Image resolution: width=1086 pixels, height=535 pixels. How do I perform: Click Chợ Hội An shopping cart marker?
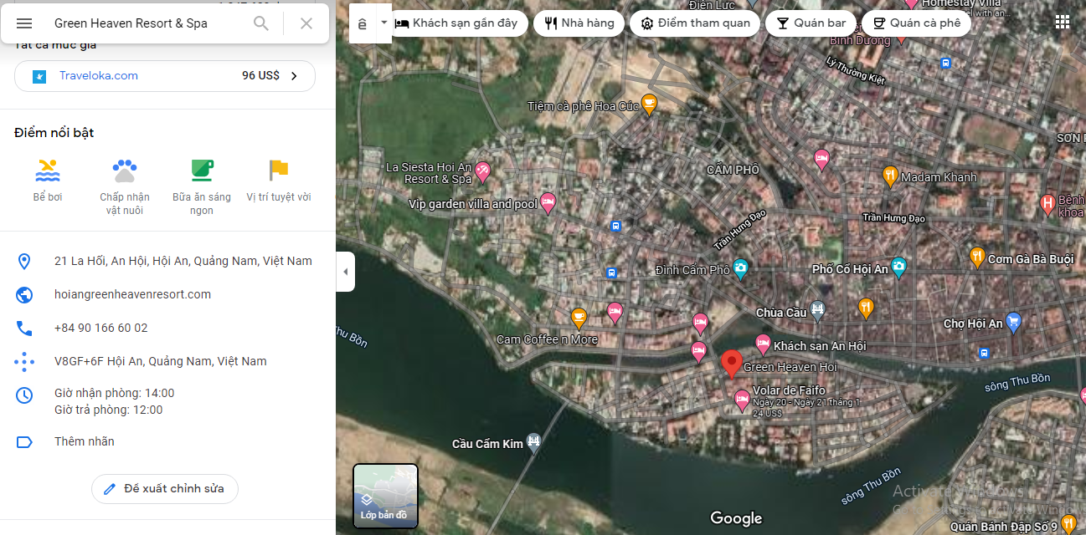pos(1014,322)
